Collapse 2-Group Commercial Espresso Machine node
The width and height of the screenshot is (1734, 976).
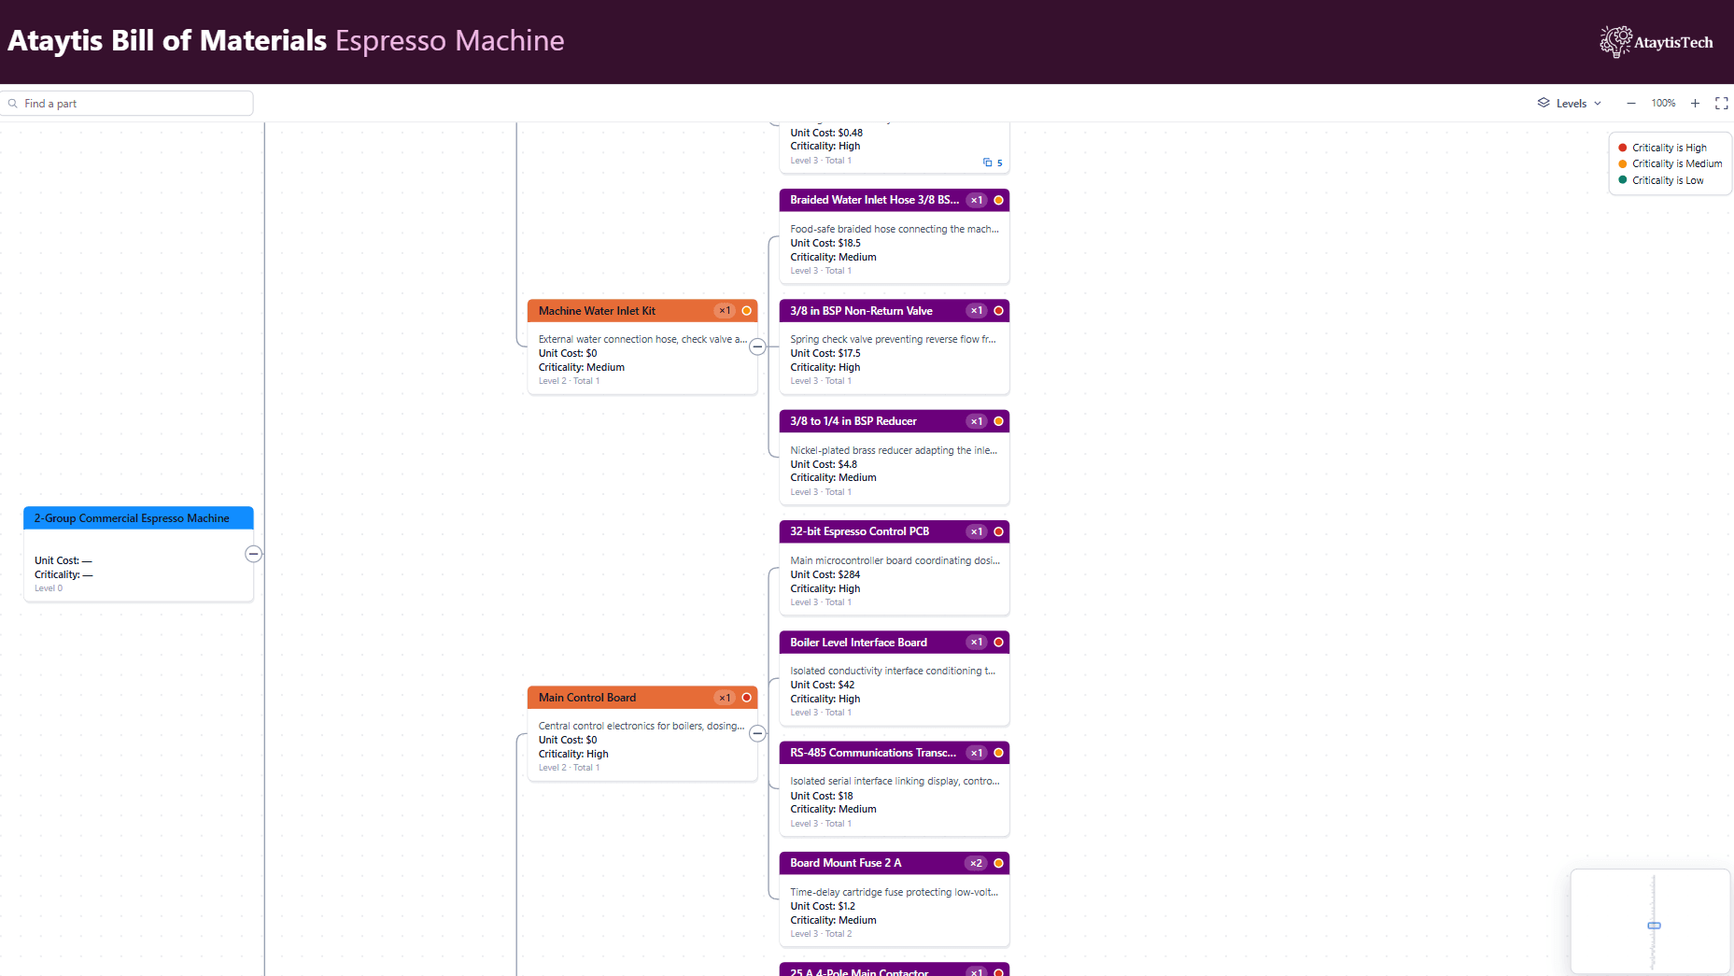[253, 554]
